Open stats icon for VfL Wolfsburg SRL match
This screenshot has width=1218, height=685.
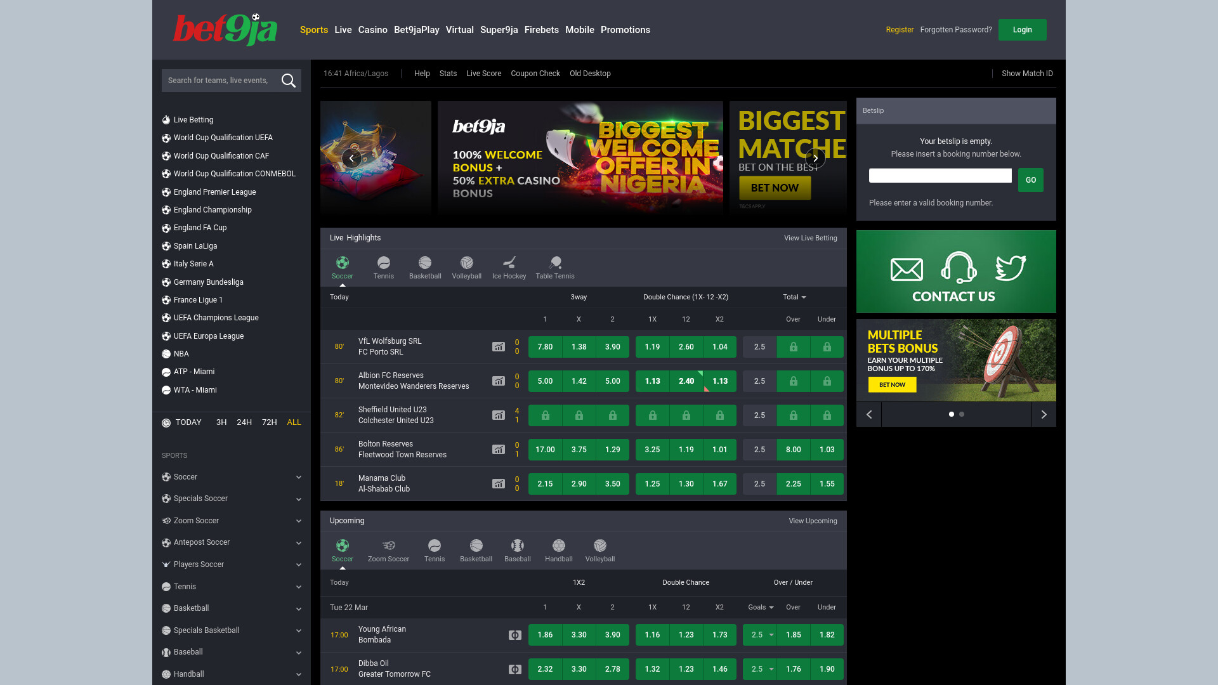pos(499,347)
